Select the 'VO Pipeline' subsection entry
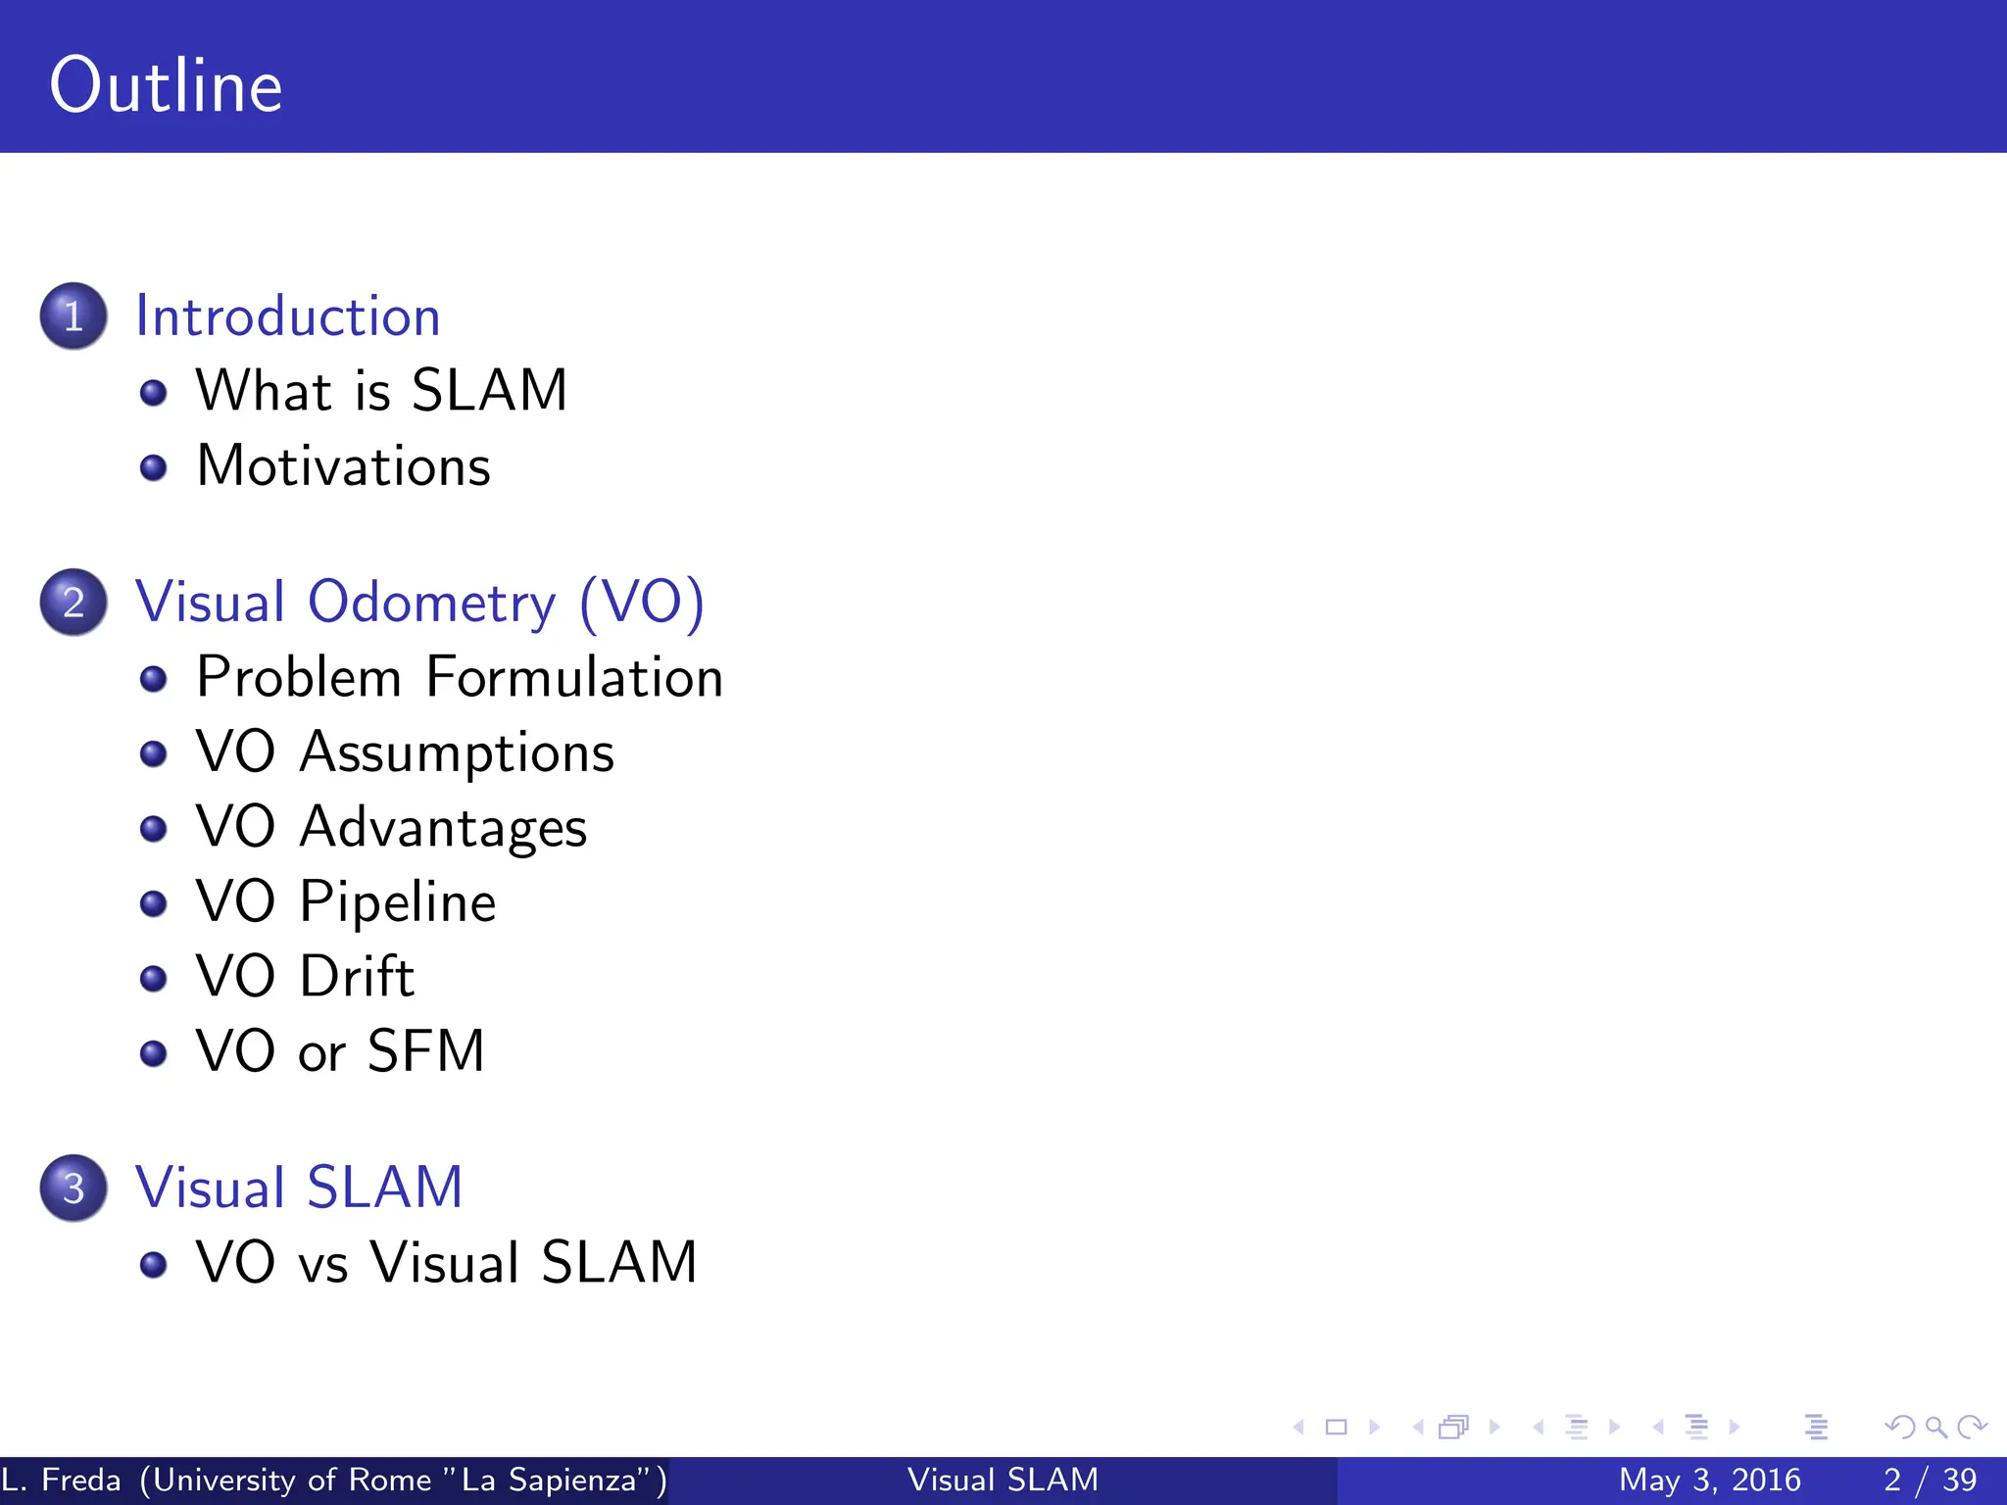Screen dimensions: 2007x1505 point(345,901)
